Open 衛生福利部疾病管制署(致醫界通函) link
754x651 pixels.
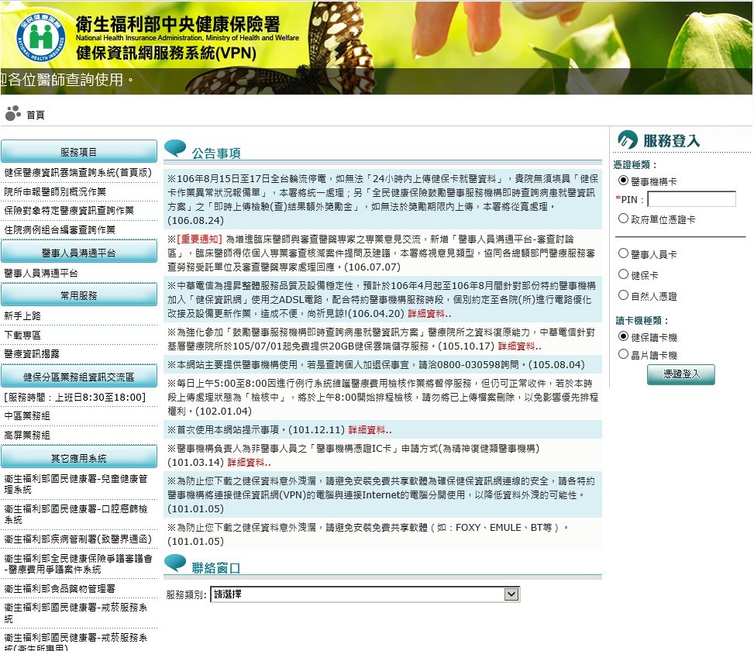click(78, 539)
